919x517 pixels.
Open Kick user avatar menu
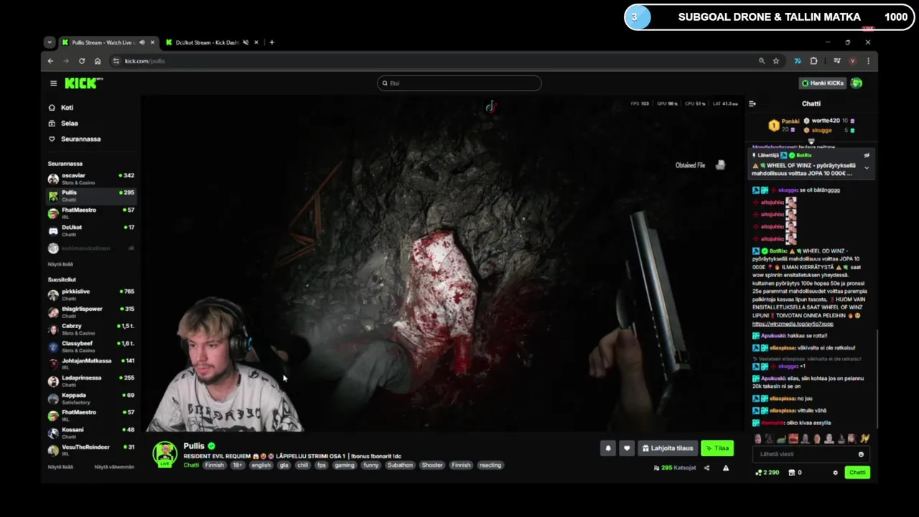(857, 83)
